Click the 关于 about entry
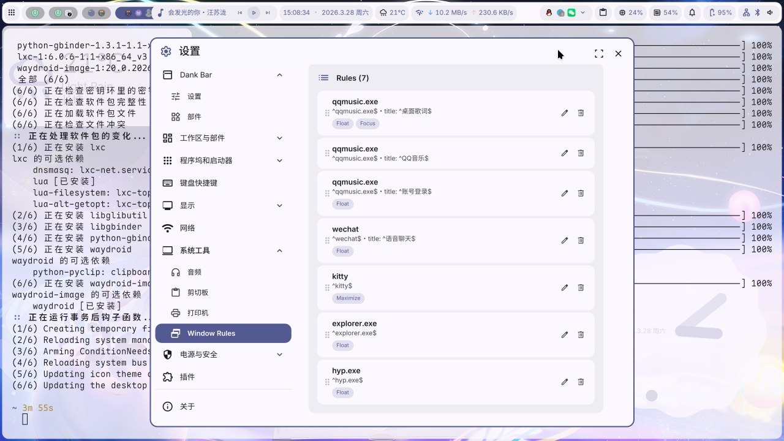784x441 pixels. click(187, 406)
